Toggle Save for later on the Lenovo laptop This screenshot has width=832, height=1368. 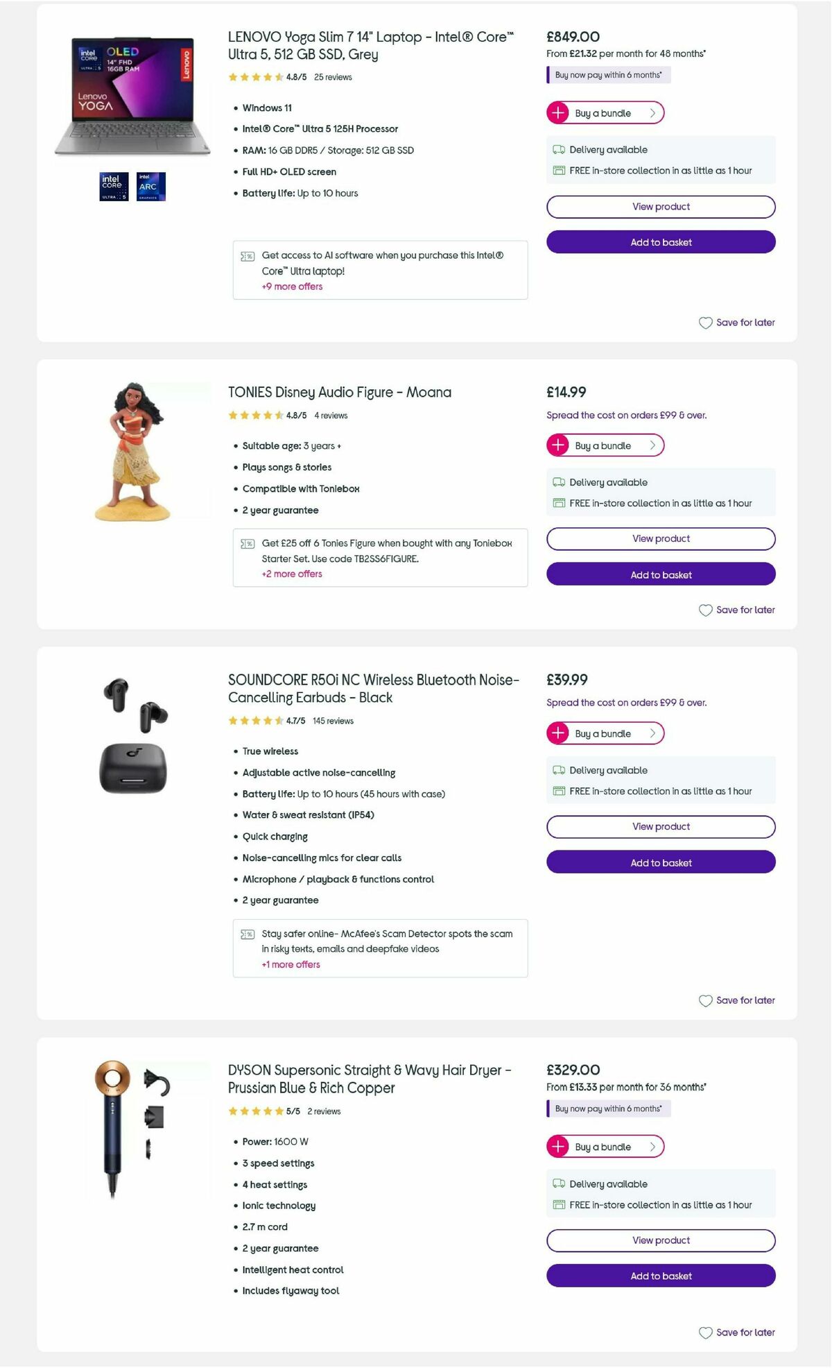pyautogui.click(x=736, y=322)
